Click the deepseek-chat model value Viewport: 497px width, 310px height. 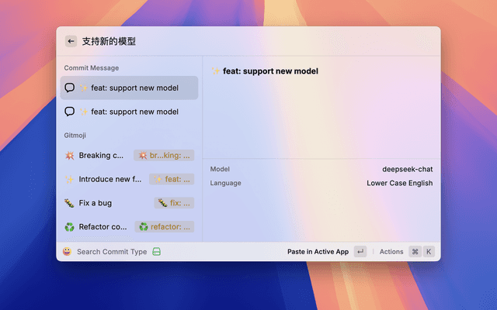407,169
